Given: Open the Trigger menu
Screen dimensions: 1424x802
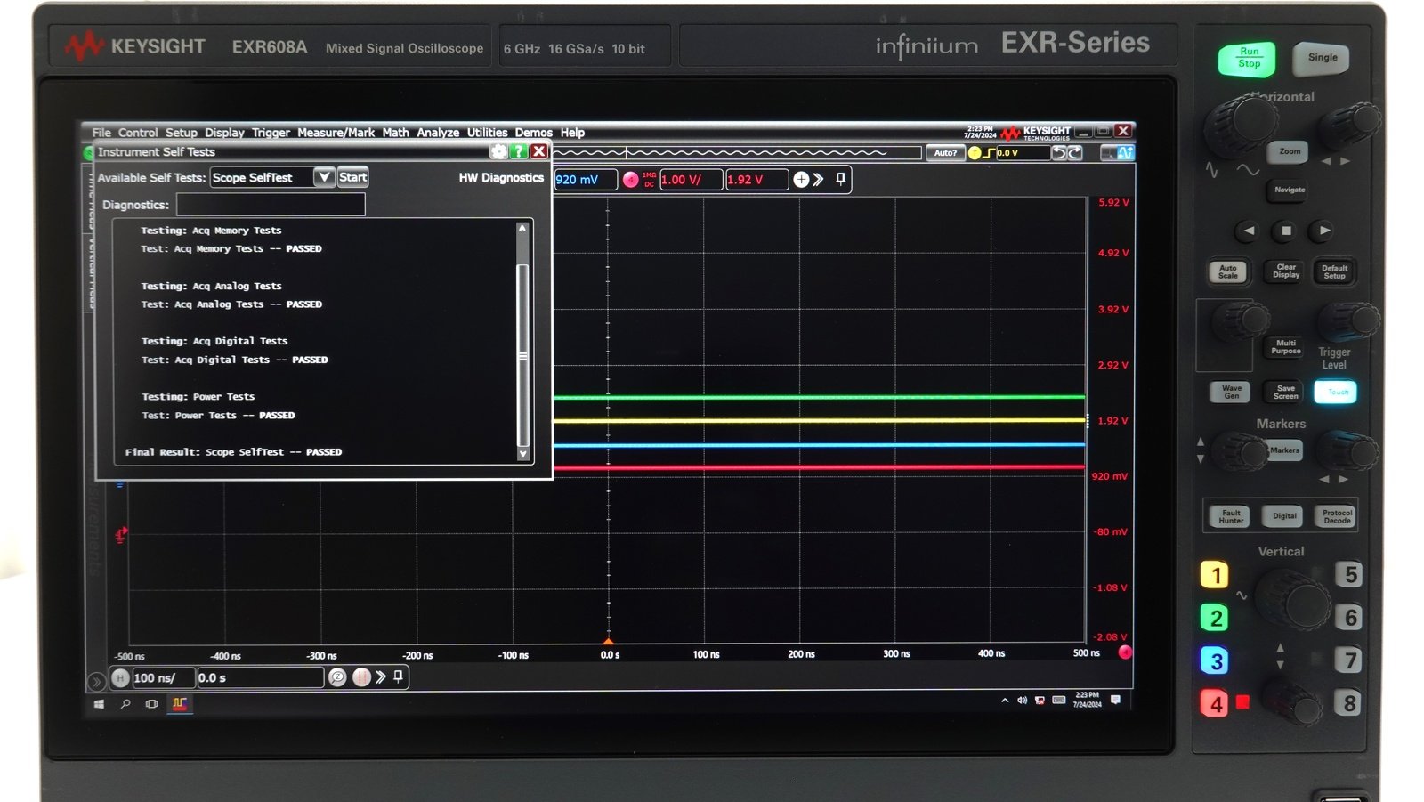Looking at the screenshot, I should (271, 133).
